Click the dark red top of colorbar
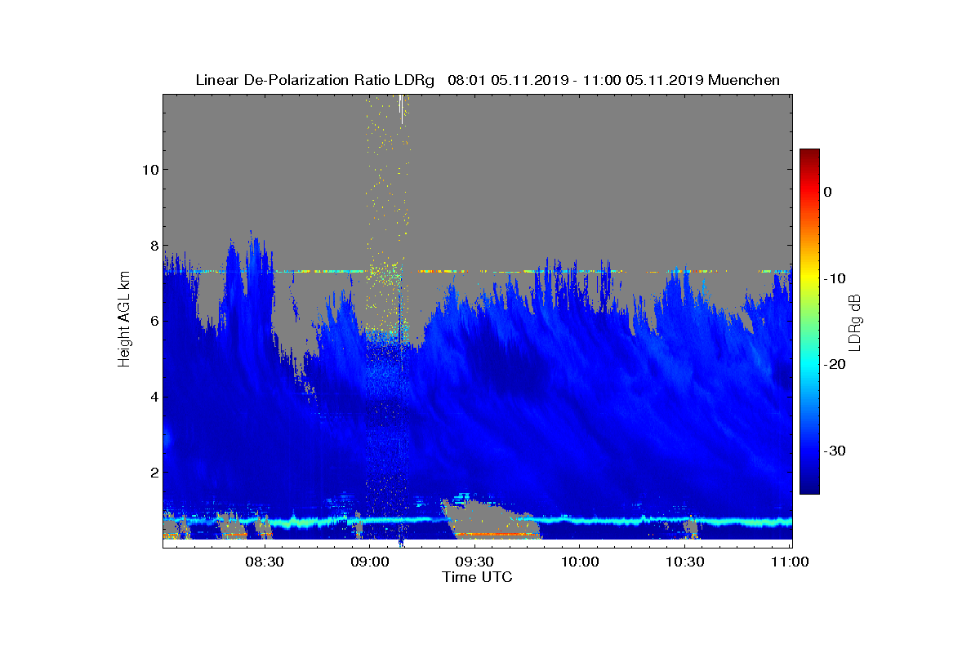980x653 pixels. click(809, 154)
